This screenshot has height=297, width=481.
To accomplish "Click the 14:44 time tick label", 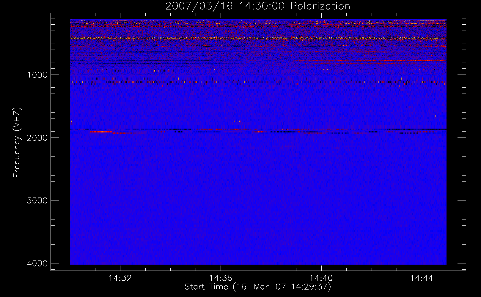I will coord(422,278).
